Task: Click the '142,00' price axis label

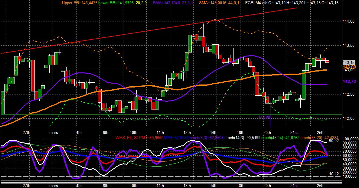Action: 349,118
